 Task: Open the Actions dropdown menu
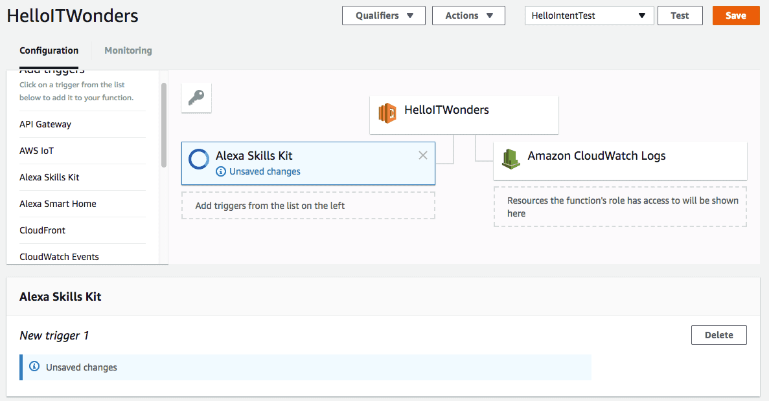point(468,16)
